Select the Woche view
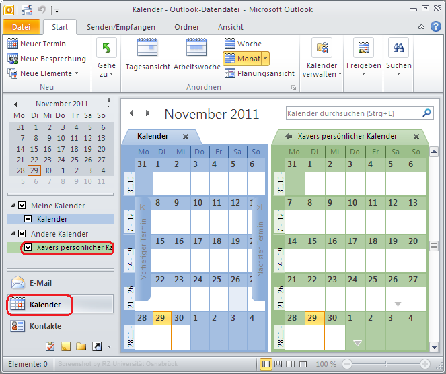 pos(243,44)
